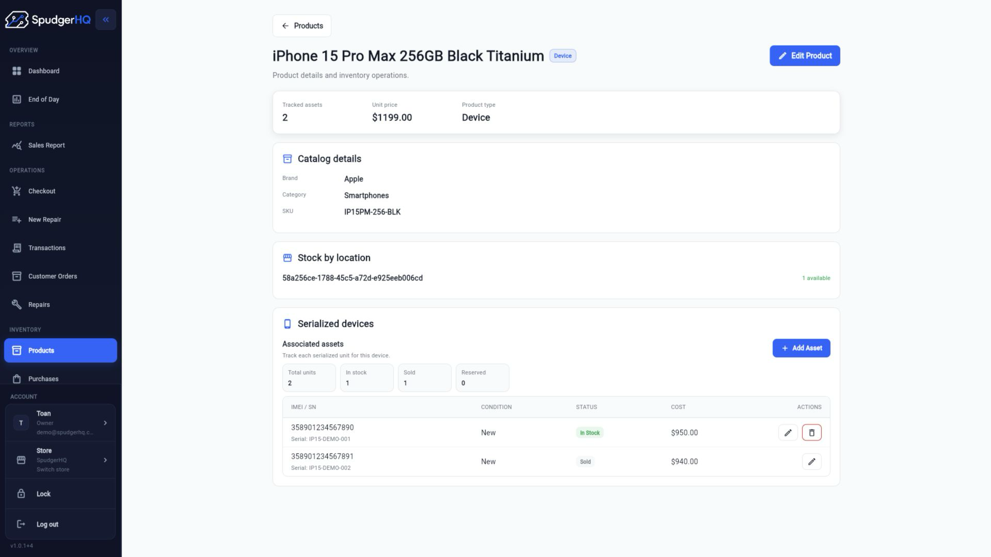The image size is (991, 557).
Task: Expand the Toan account menu chevron
Action: [105, 423]
